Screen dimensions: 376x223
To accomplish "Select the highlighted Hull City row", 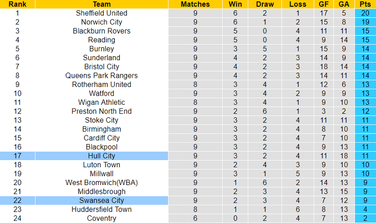I will 102,156.
